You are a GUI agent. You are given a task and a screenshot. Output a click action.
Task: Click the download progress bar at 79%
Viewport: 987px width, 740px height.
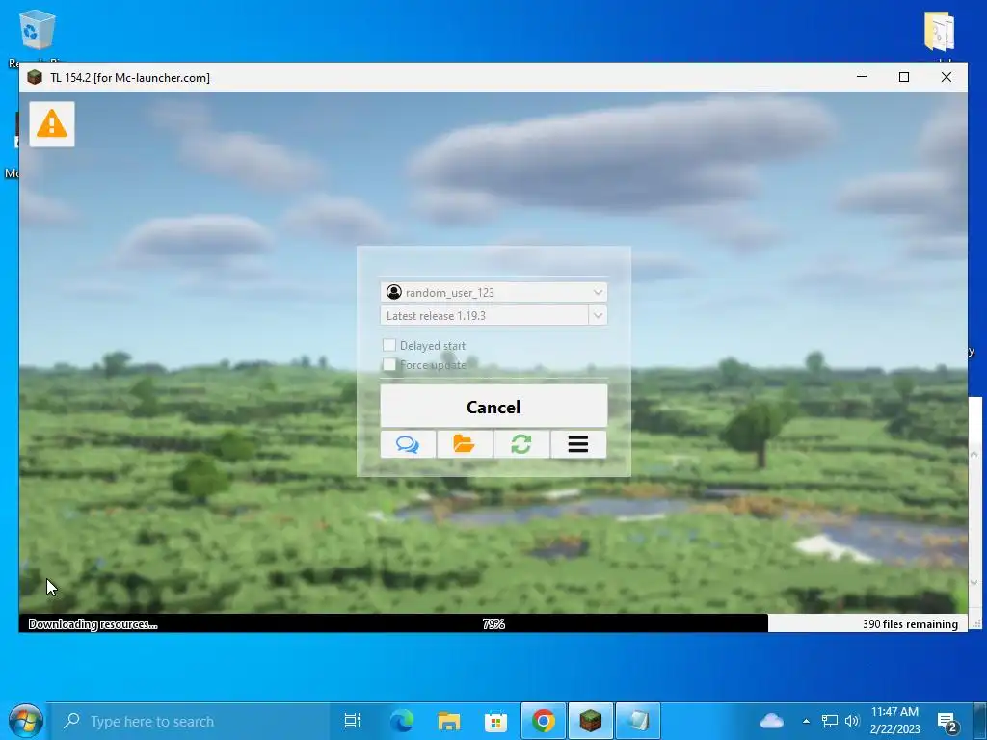[493, 623]
